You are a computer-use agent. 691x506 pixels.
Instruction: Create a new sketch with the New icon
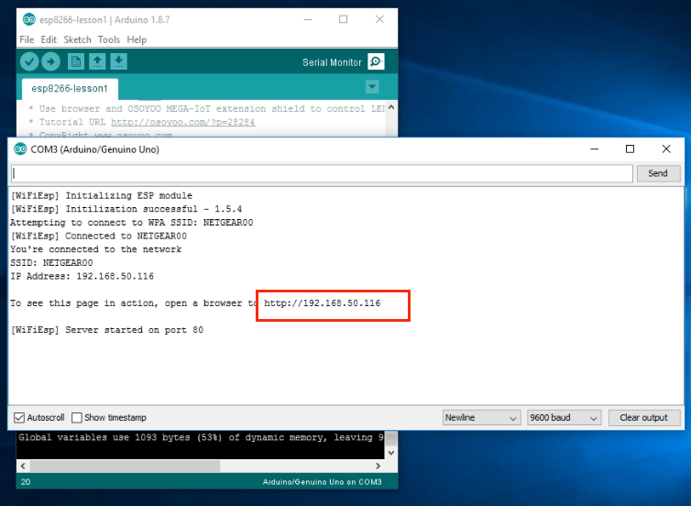coord(76,61)
